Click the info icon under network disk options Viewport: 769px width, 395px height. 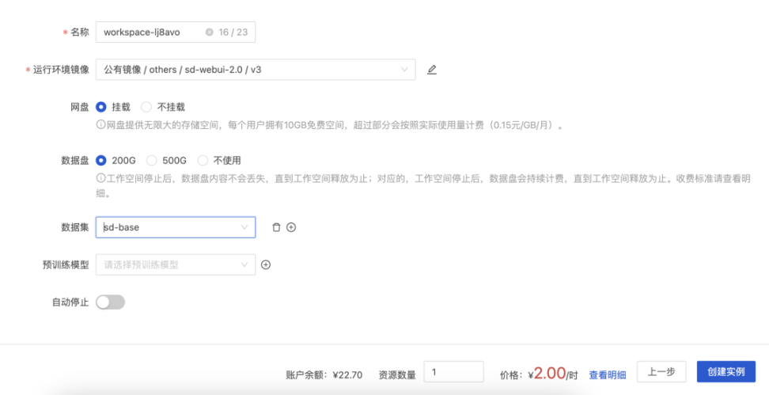click(100, 125)
